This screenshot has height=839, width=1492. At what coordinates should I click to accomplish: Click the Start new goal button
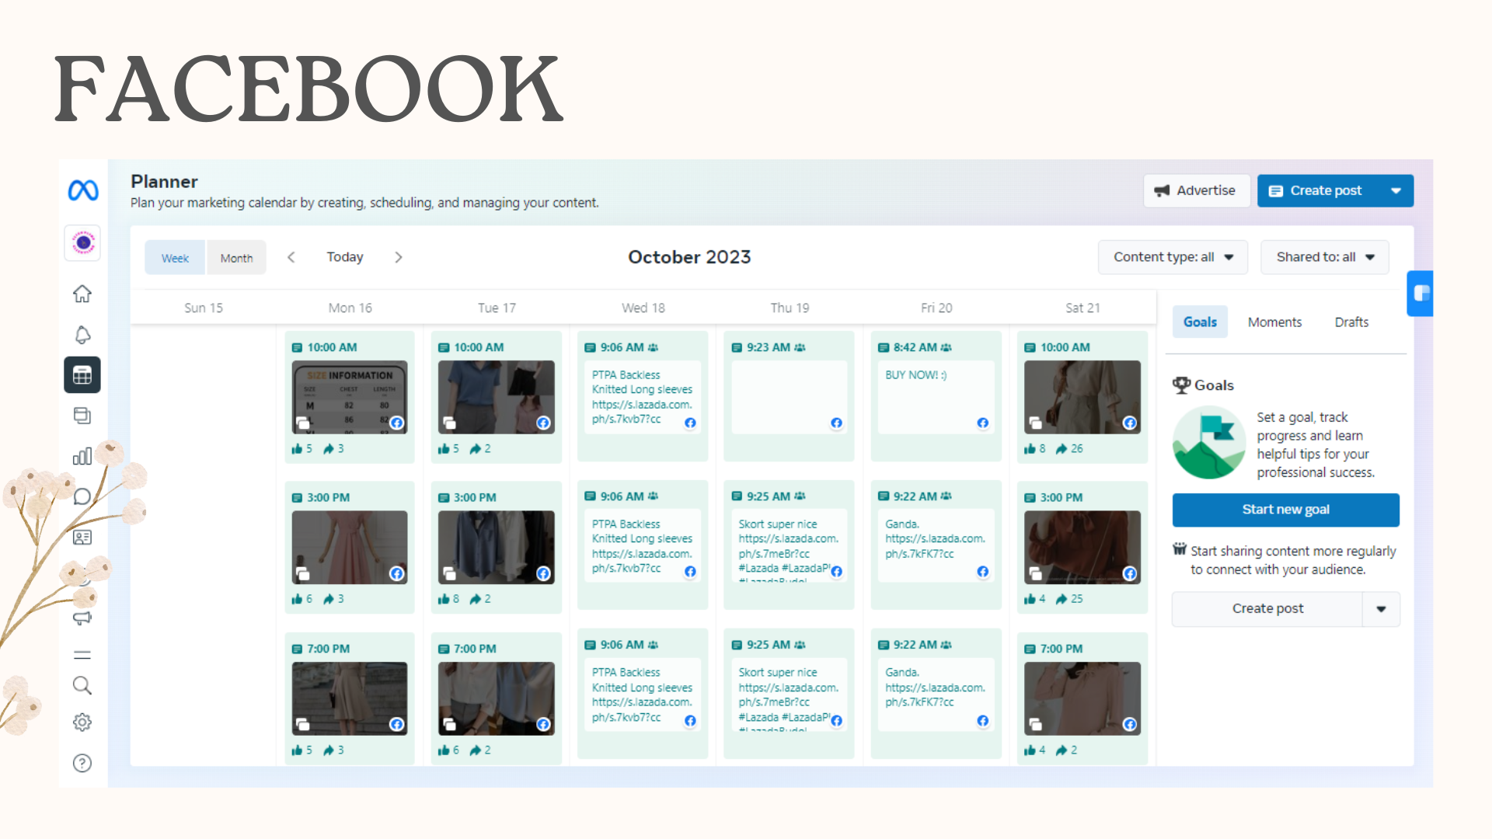click(x=1285, y=510)
